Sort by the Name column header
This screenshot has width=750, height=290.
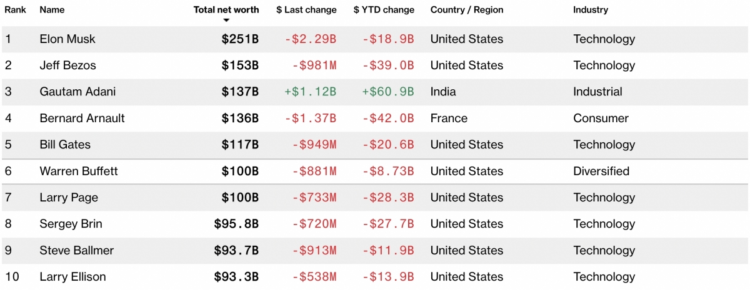point(52,10)
